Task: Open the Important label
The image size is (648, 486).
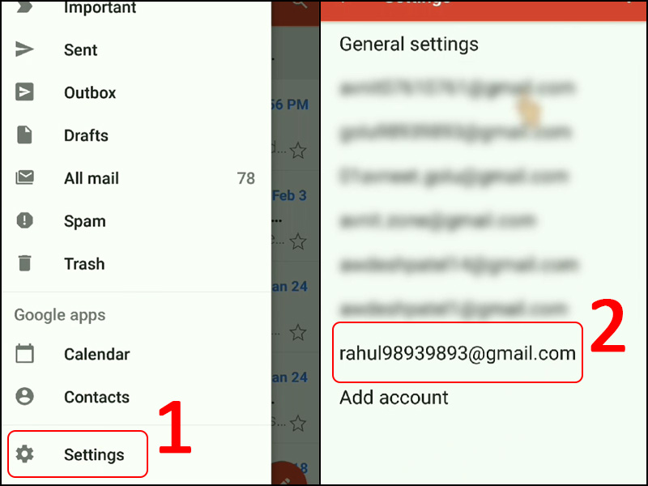Action: point(100,7)
